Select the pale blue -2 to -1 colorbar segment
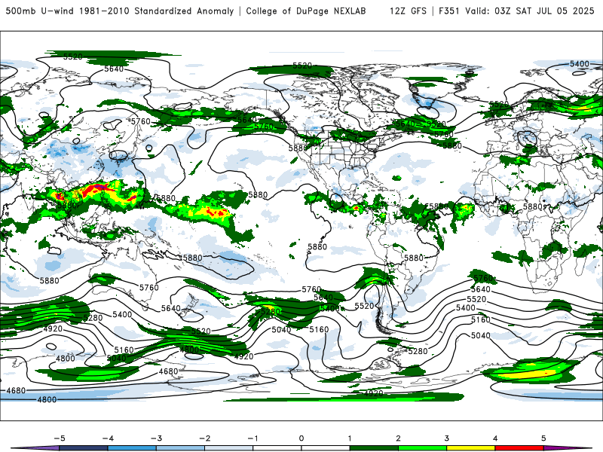The image size is (603, 452). click(x=229, y=448)
